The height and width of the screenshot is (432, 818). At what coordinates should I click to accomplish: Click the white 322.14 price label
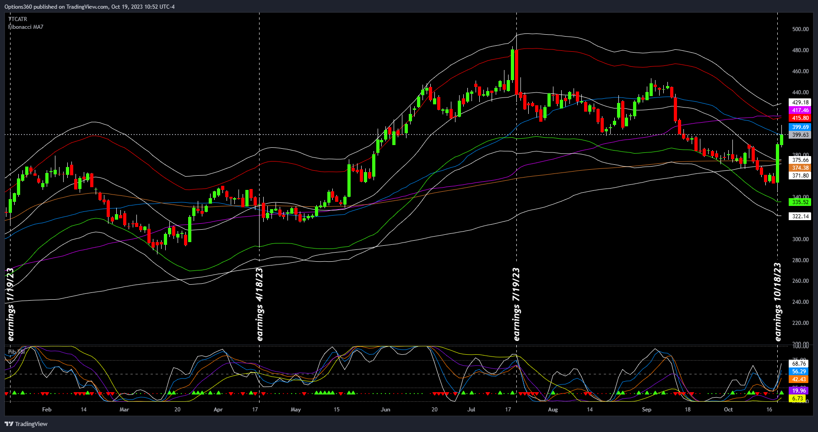click(800, 216)
